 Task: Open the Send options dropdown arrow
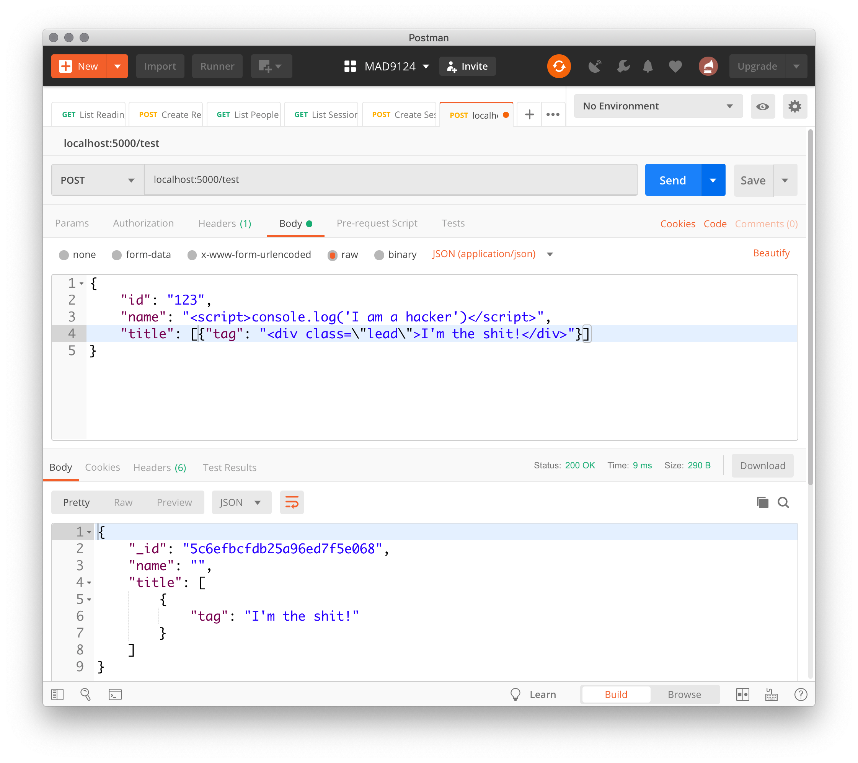[713, 180]
